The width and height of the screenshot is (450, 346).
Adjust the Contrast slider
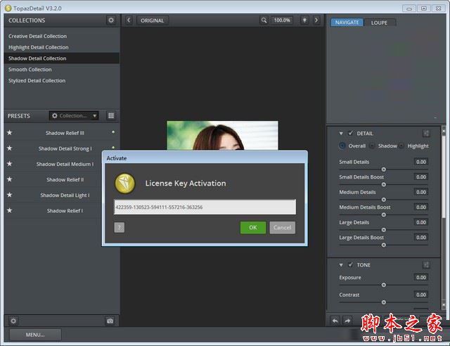pos(383,302)
